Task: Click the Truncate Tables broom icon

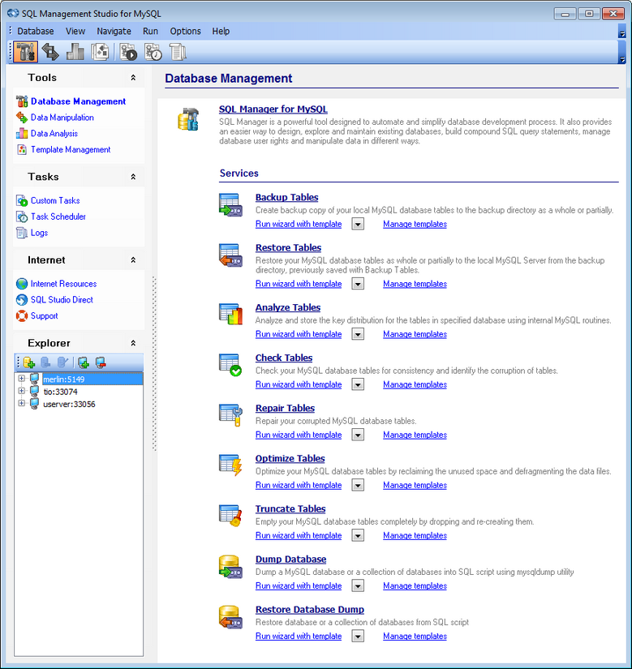Action: pyautogui.click(x=230, y=516)
